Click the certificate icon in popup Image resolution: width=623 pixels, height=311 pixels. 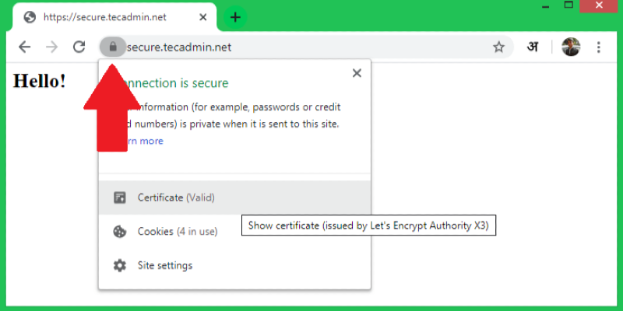pyautogui.click(x=119, y=197)
